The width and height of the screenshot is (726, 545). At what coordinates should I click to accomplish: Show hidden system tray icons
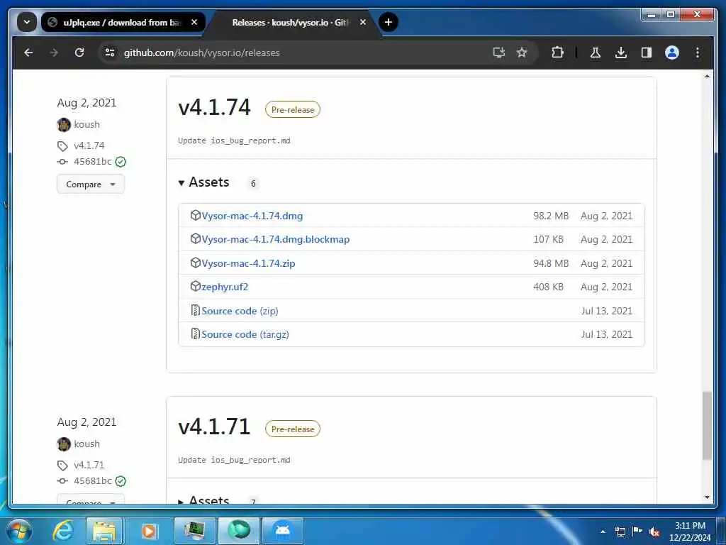(x=603, y=532)
